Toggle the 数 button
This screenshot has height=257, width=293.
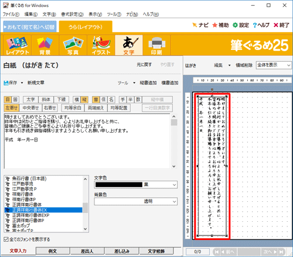tap(138, 100)
